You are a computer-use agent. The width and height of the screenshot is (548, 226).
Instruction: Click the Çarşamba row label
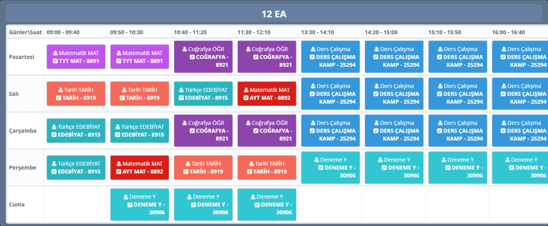click(23, 131)
